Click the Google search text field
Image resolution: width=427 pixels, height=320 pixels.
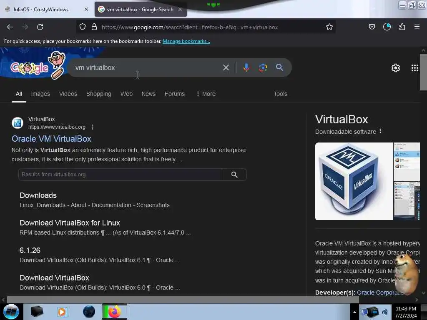pyautogui.click(x=147, y=68)
